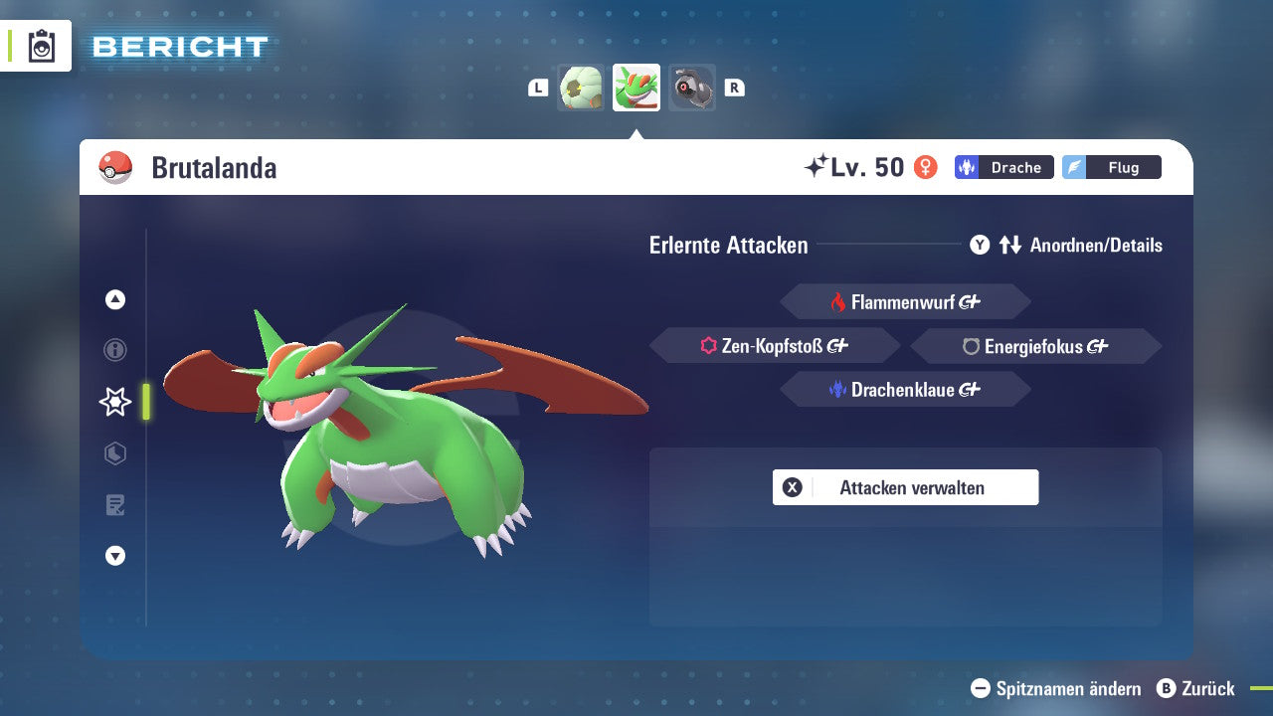Open the notes page icon in sidebar
Image resolution: width=1273 pixels, height=716 pixels.
pos(115,505)
